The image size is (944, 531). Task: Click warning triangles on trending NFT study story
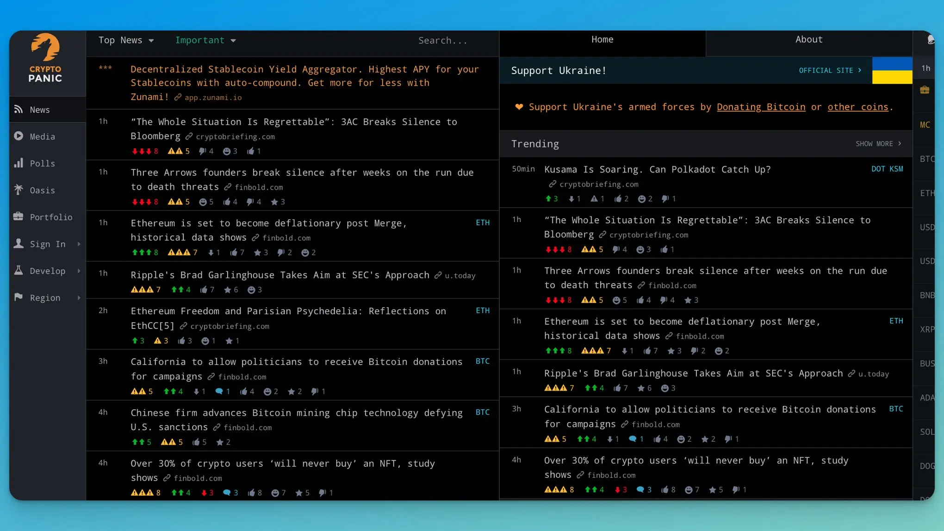pyautogui.click(x=556, y=489)
